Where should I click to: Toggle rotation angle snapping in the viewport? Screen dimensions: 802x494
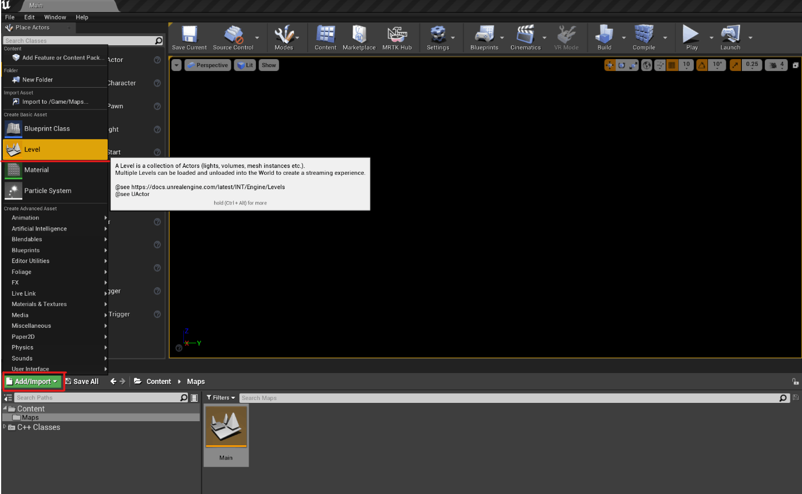coord(702,65)
